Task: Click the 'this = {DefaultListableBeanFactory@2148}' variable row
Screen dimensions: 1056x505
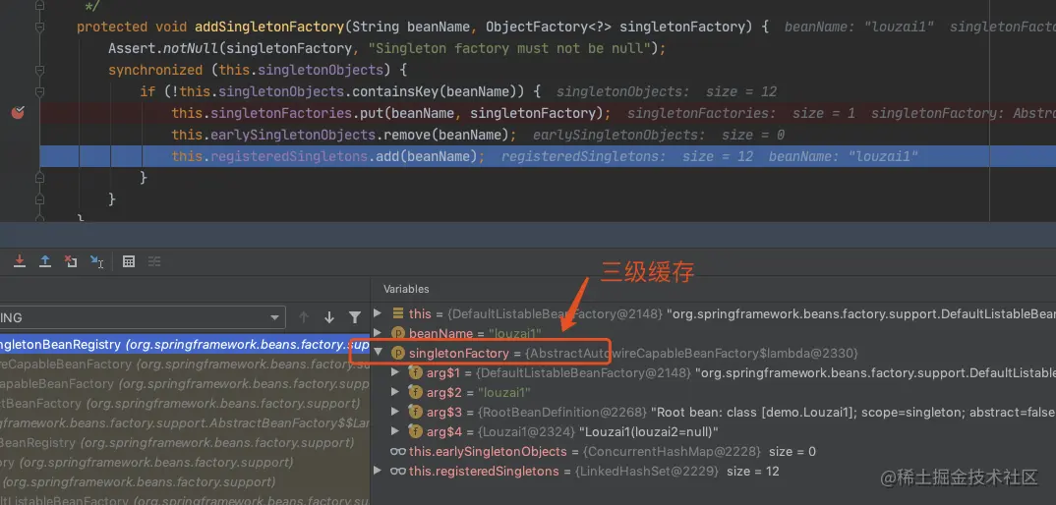Action: tap(713, 313)
